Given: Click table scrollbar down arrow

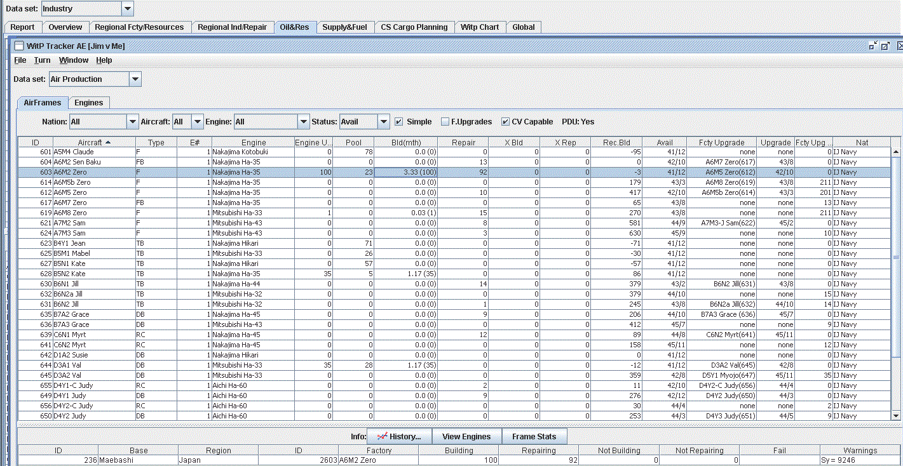Looking at the screenshot, I should tap(896, 416).
